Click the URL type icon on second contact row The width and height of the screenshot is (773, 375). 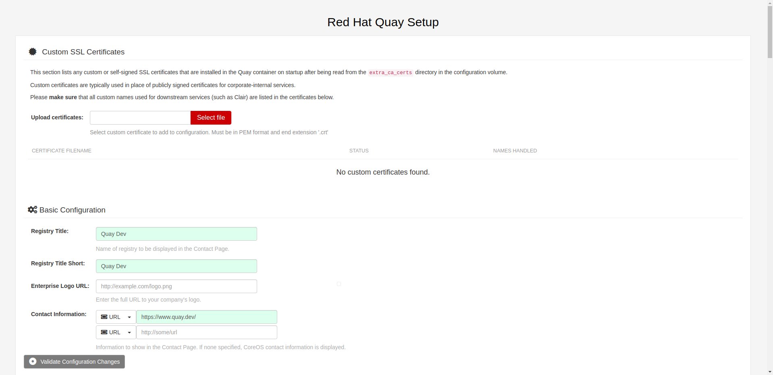pyautogui.click(x=104, y=332)
